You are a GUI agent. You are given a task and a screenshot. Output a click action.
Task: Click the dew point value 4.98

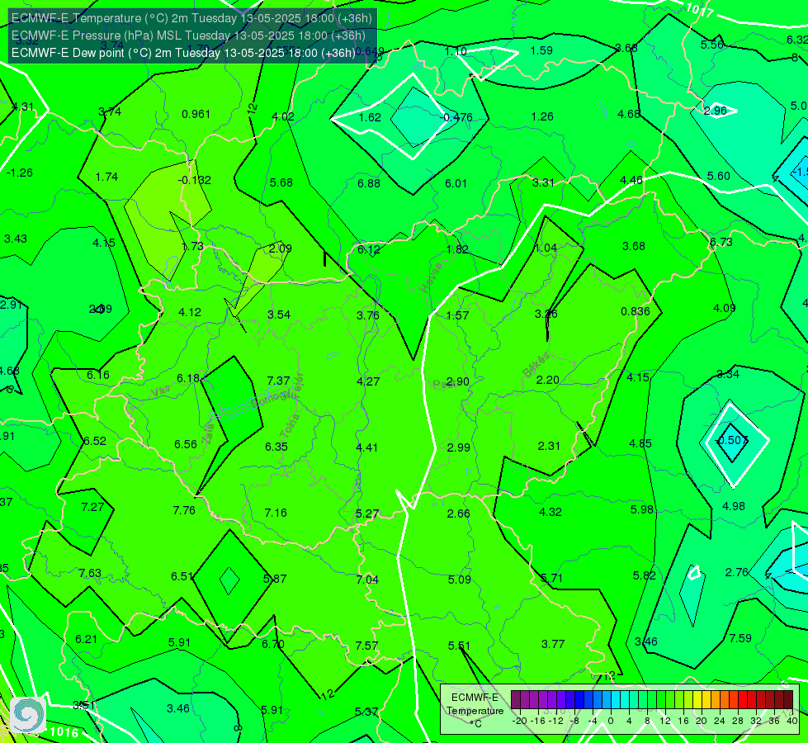click(733, 506)
